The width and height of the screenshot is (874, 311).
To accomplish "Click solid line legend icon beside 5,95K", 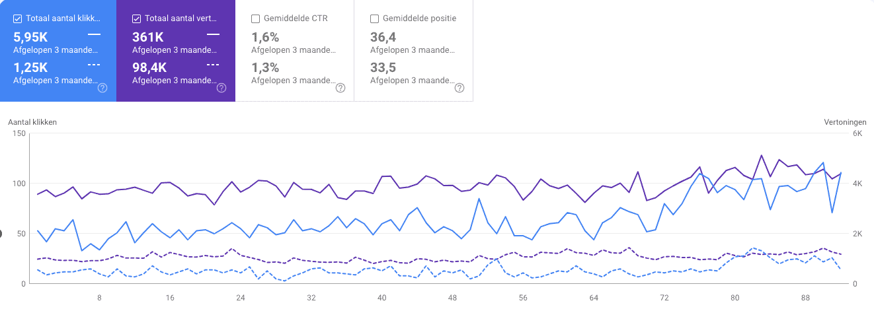I will click(94, 34).
